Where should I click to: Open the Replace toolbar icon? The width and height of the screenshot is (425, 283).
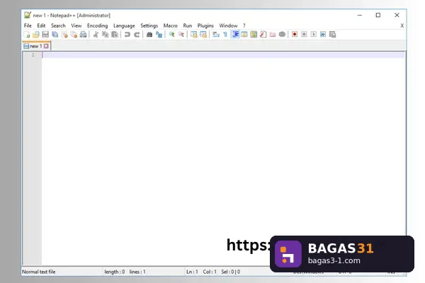tap(159, 35)
